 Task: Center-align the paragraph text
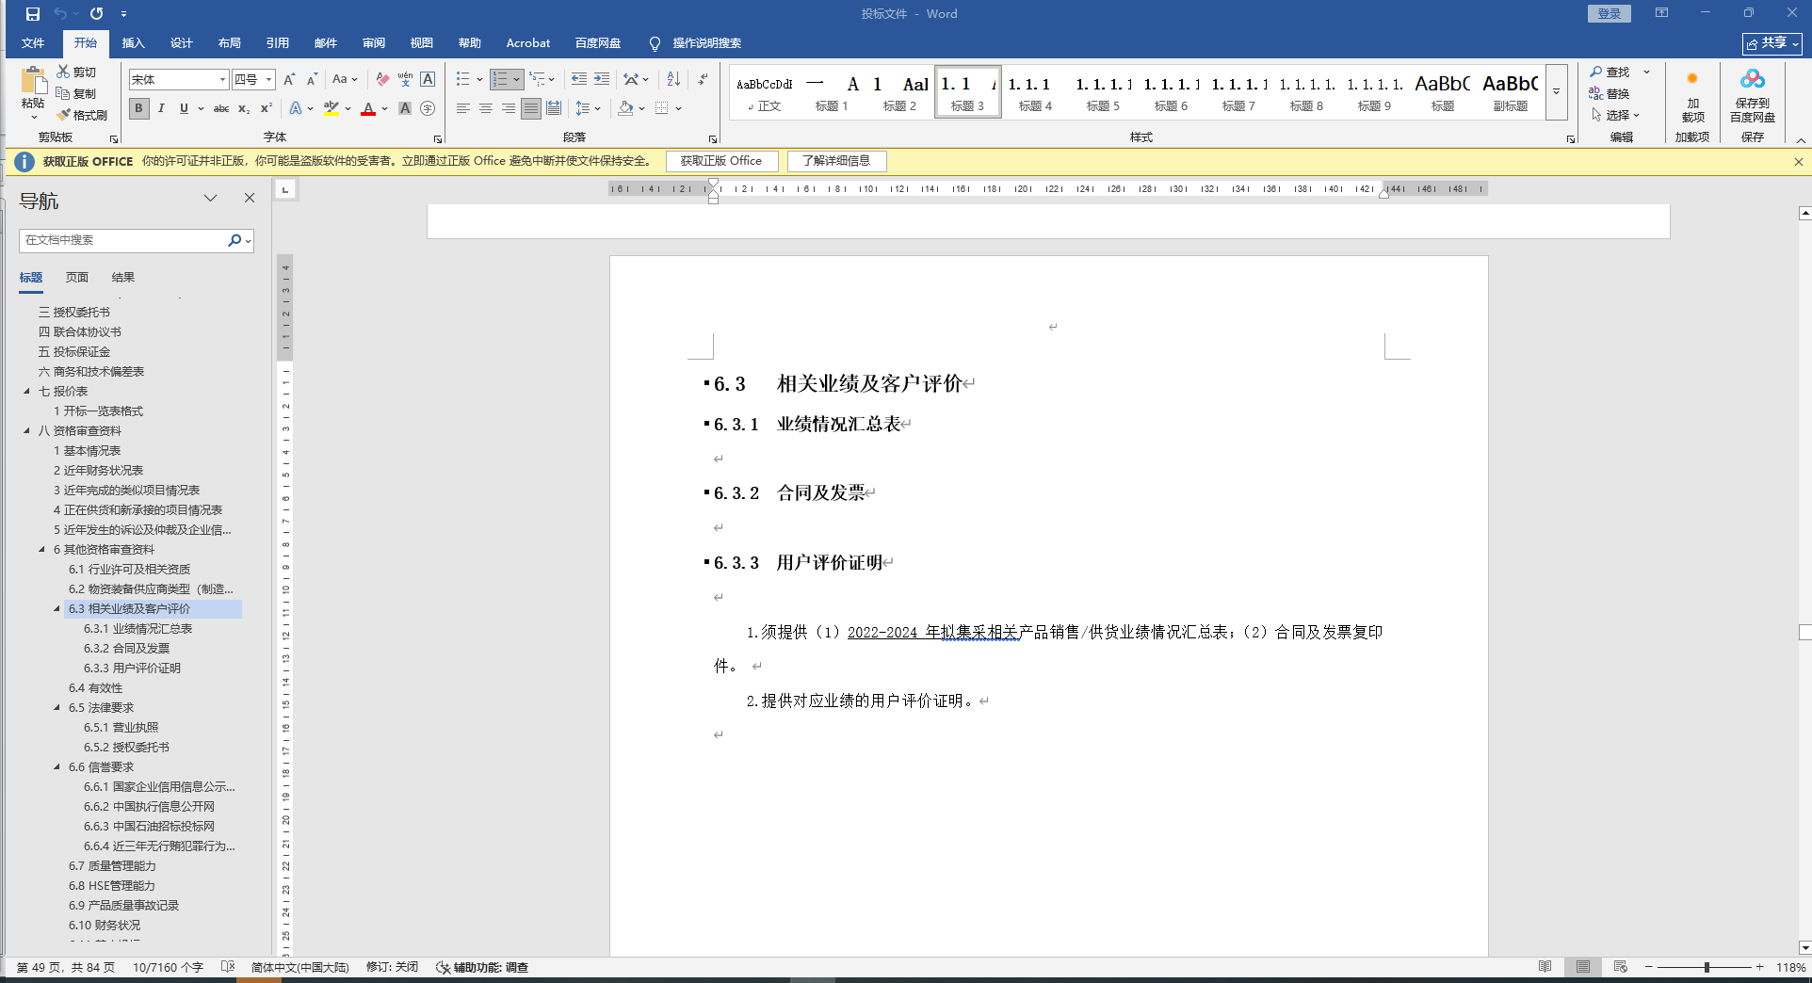485,108
